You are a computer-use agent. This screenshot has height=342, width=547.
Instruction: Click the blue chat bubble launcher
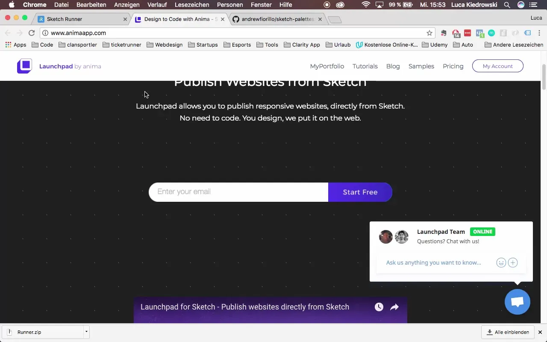pos(518,302)
